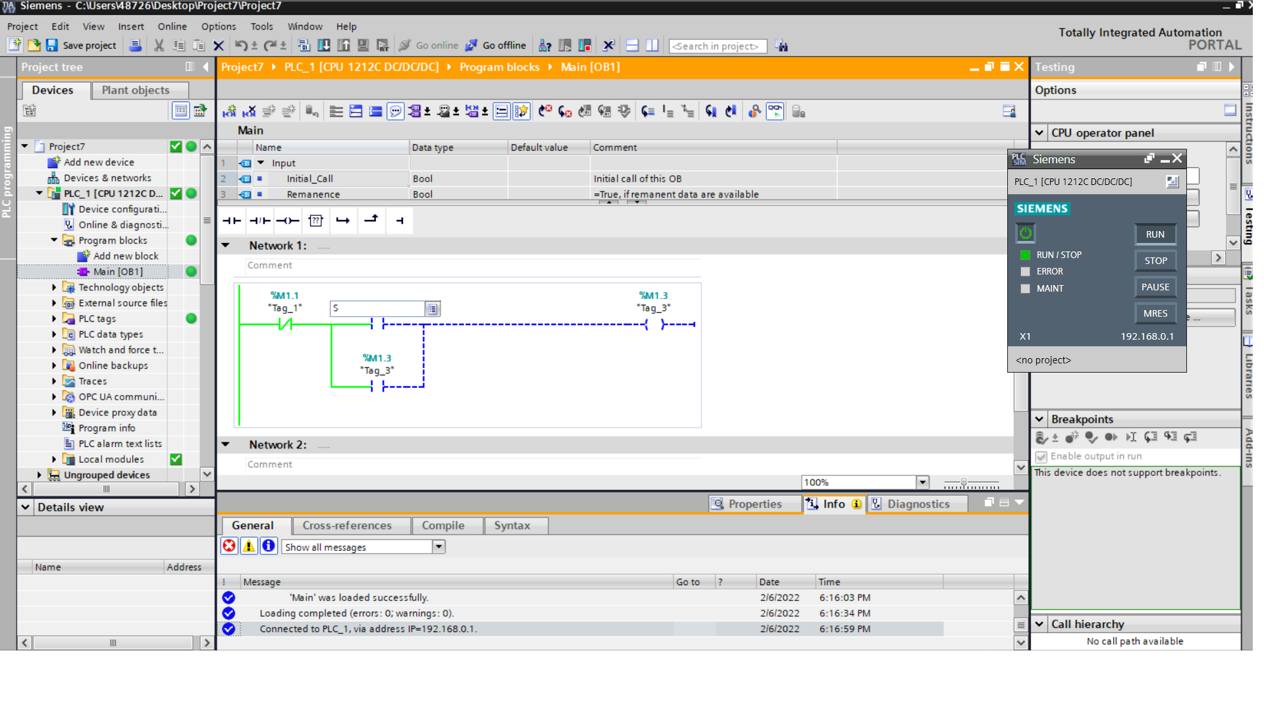The height and width of the screenshot is (711, 1264).
Task: Split editor space vertically
Action: click(652, 45)
